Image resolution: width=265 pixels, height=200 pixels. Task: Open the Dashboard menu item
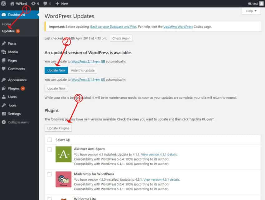(x=19, y=15)
